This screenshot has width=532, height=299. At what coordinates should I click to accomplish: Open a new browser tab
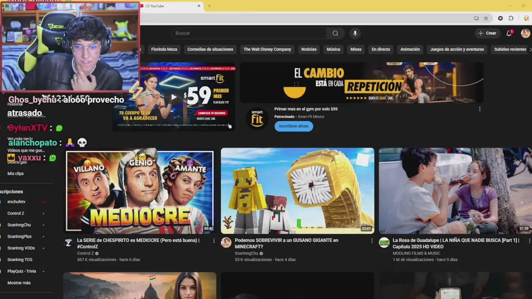tap(209, 6)
